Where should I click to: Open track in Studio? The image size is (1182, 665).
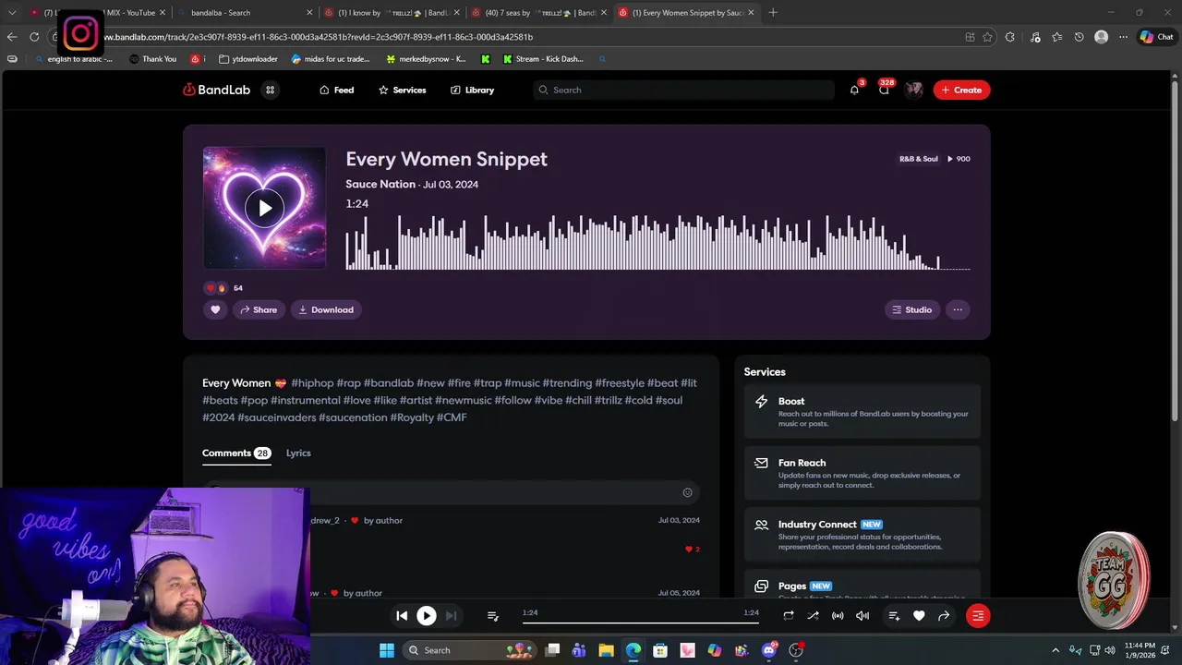pos(911,309)
